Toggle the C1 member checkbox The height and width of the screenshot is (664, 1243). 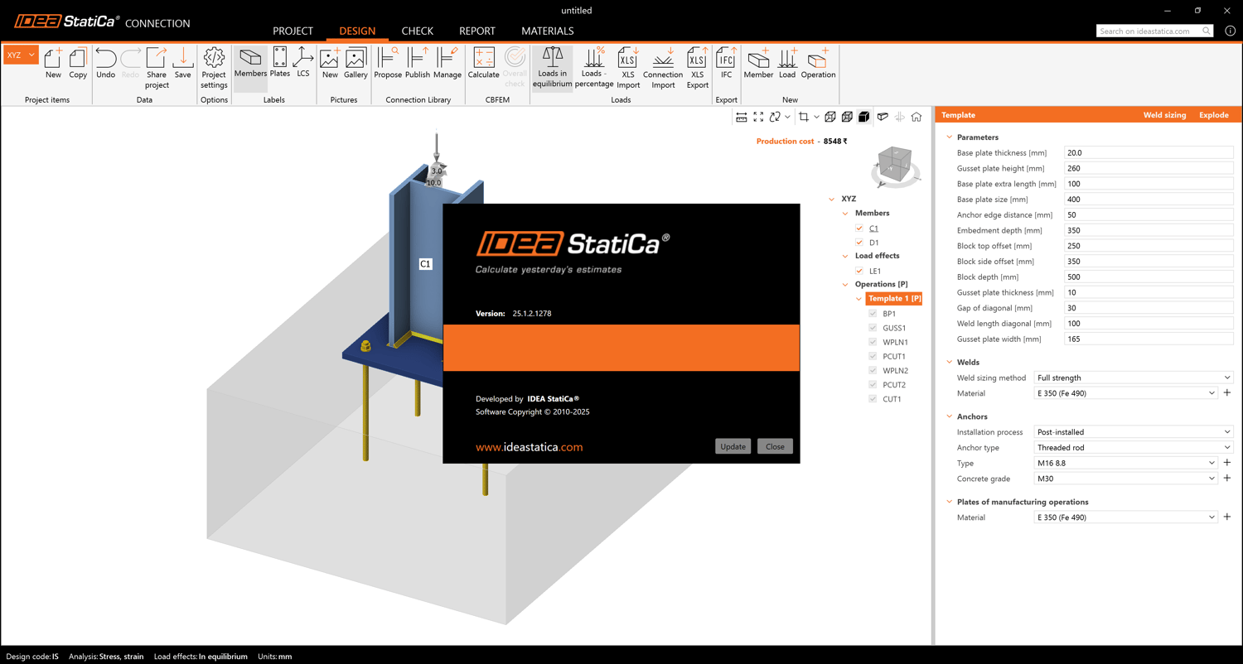click(x=859, y=229)
